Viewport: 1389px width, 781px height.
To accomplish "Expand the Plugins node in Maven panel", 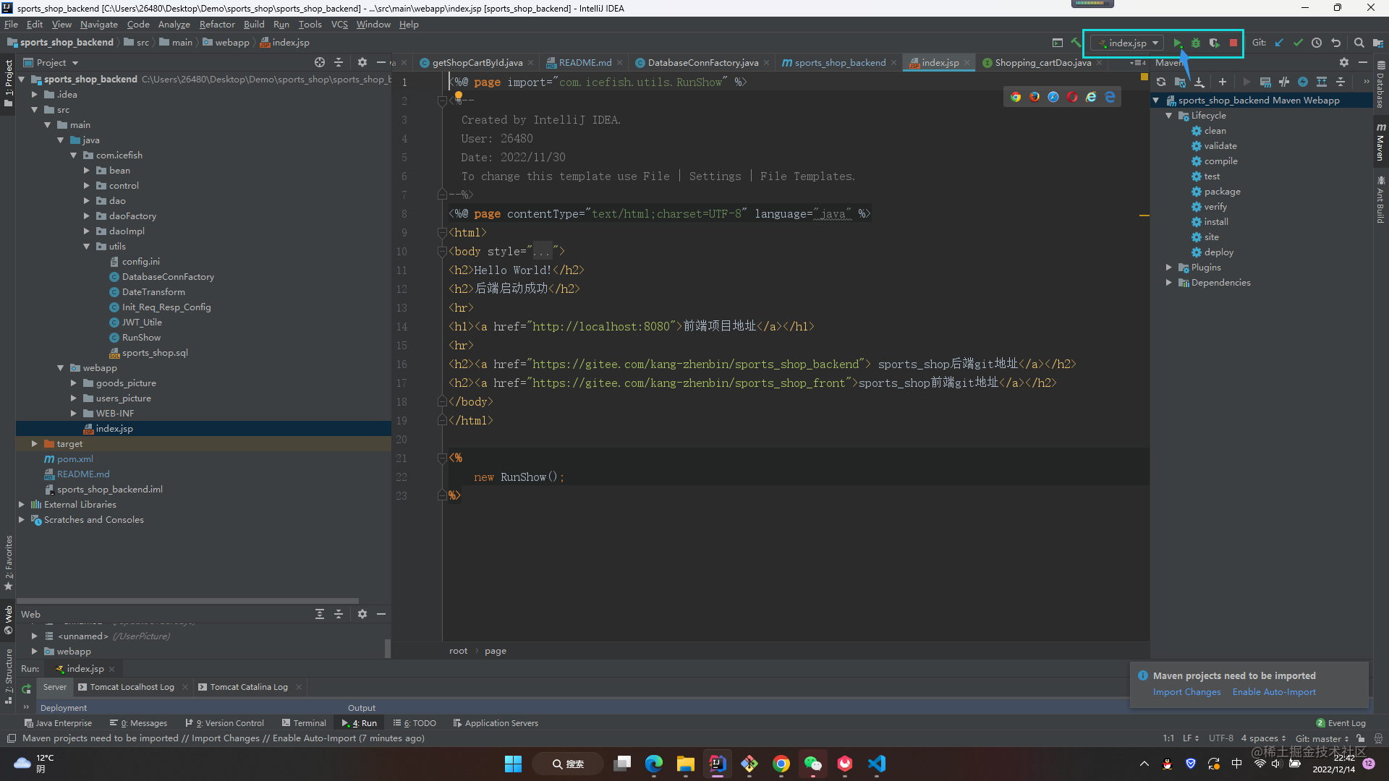I will pos(1168,268).
